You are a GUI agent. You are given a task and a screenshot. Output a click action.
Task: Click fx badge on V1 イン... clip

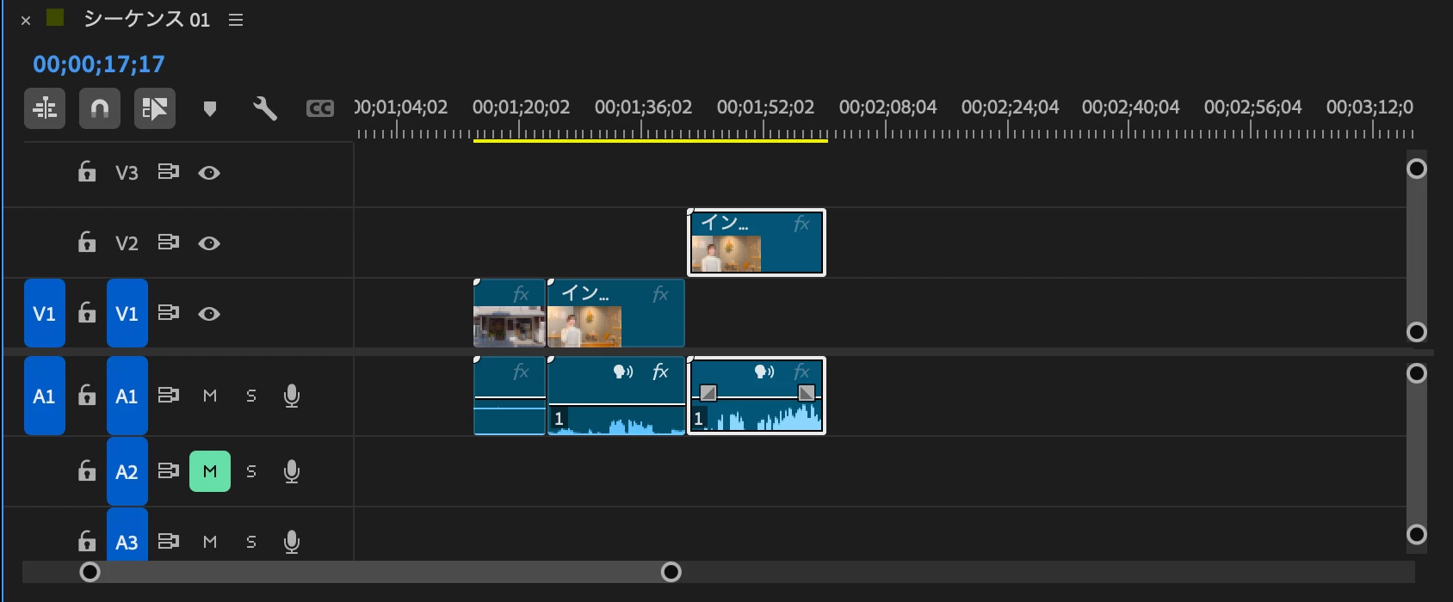[660, 295]
